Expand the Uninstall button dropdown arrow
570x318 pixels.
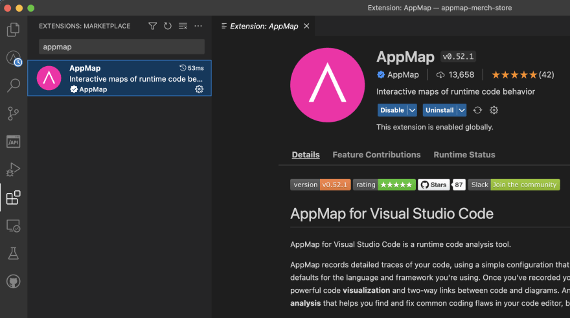pos(462,110)
